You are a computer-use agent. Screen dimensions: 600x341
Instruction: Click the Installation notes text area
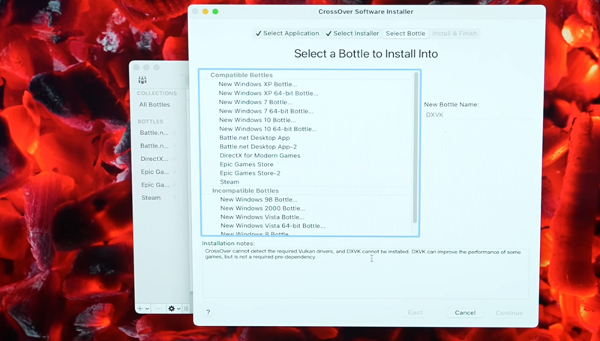point(365,273)
